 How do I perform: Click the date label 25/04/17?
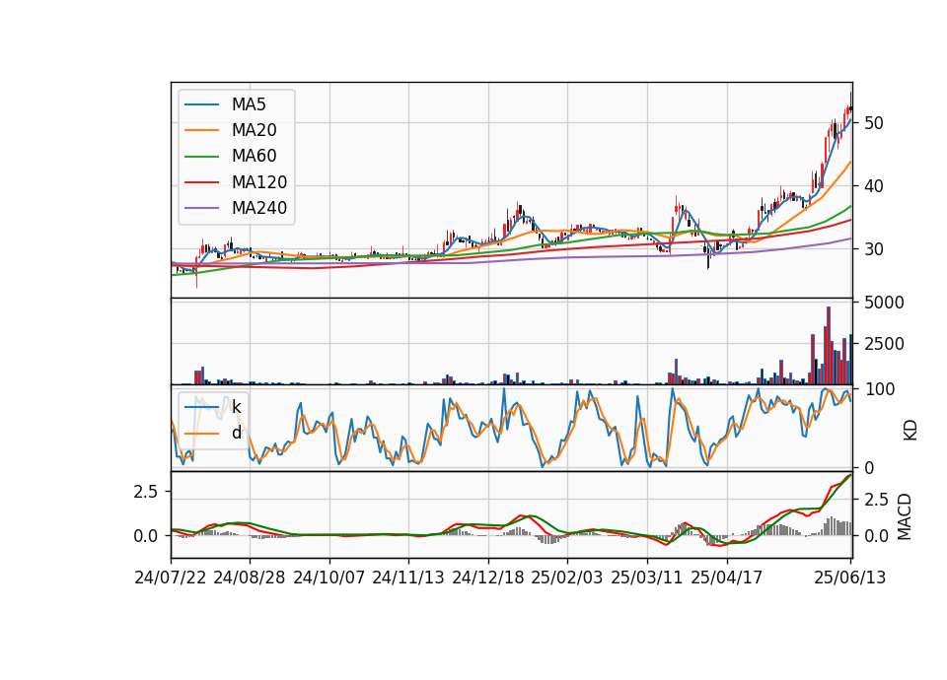[727, 578]
